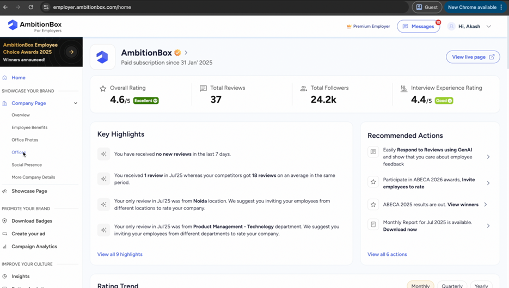
Task: Click the verified badge next to AmbitionBox
Action: click(x=177, y=53)
